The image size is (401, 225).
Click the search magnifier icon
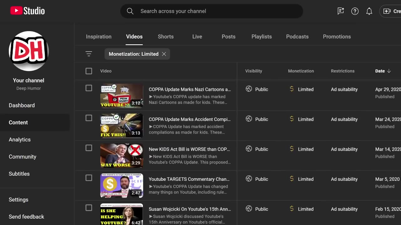click(130, 11)
